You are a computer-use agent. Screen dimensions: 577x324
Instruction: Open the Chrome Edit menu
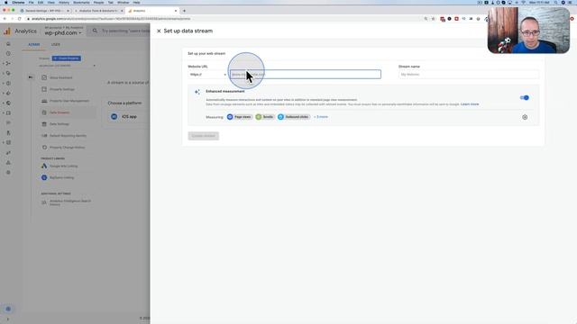pos(41,3)
